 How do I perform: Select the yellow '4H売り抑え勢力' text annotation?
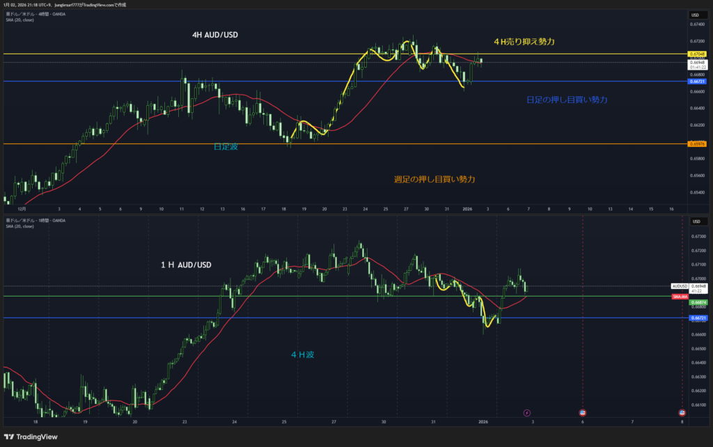tap(524, 42)
